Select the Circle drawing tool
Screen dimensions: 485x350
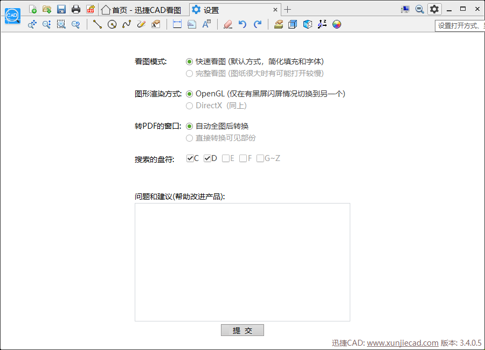[x=112, y=24]
